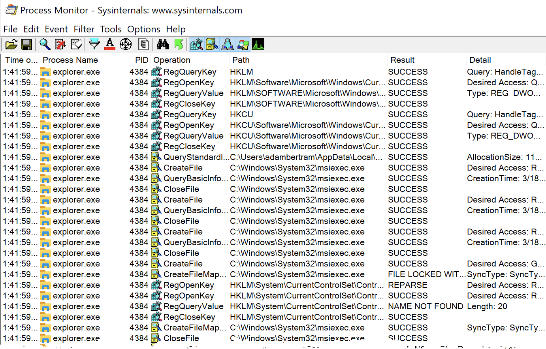This screenshot has height=349, width=546.
Task: Click the Find binoculars icon
Action: pyautogui.click(x=162, y=45)
